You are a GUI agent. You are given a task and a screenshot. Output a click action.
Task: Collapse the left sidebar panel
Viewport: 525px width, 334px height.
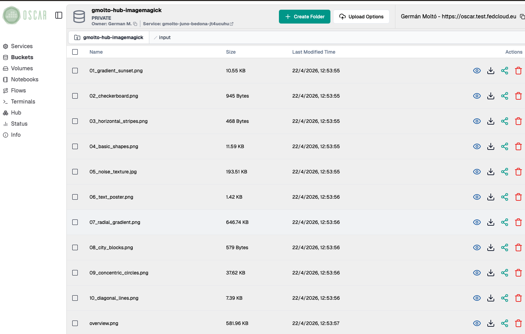coord(59,15)
